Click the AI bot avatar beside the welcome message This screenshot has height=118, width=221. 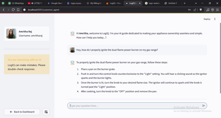(x=72, y=34)
